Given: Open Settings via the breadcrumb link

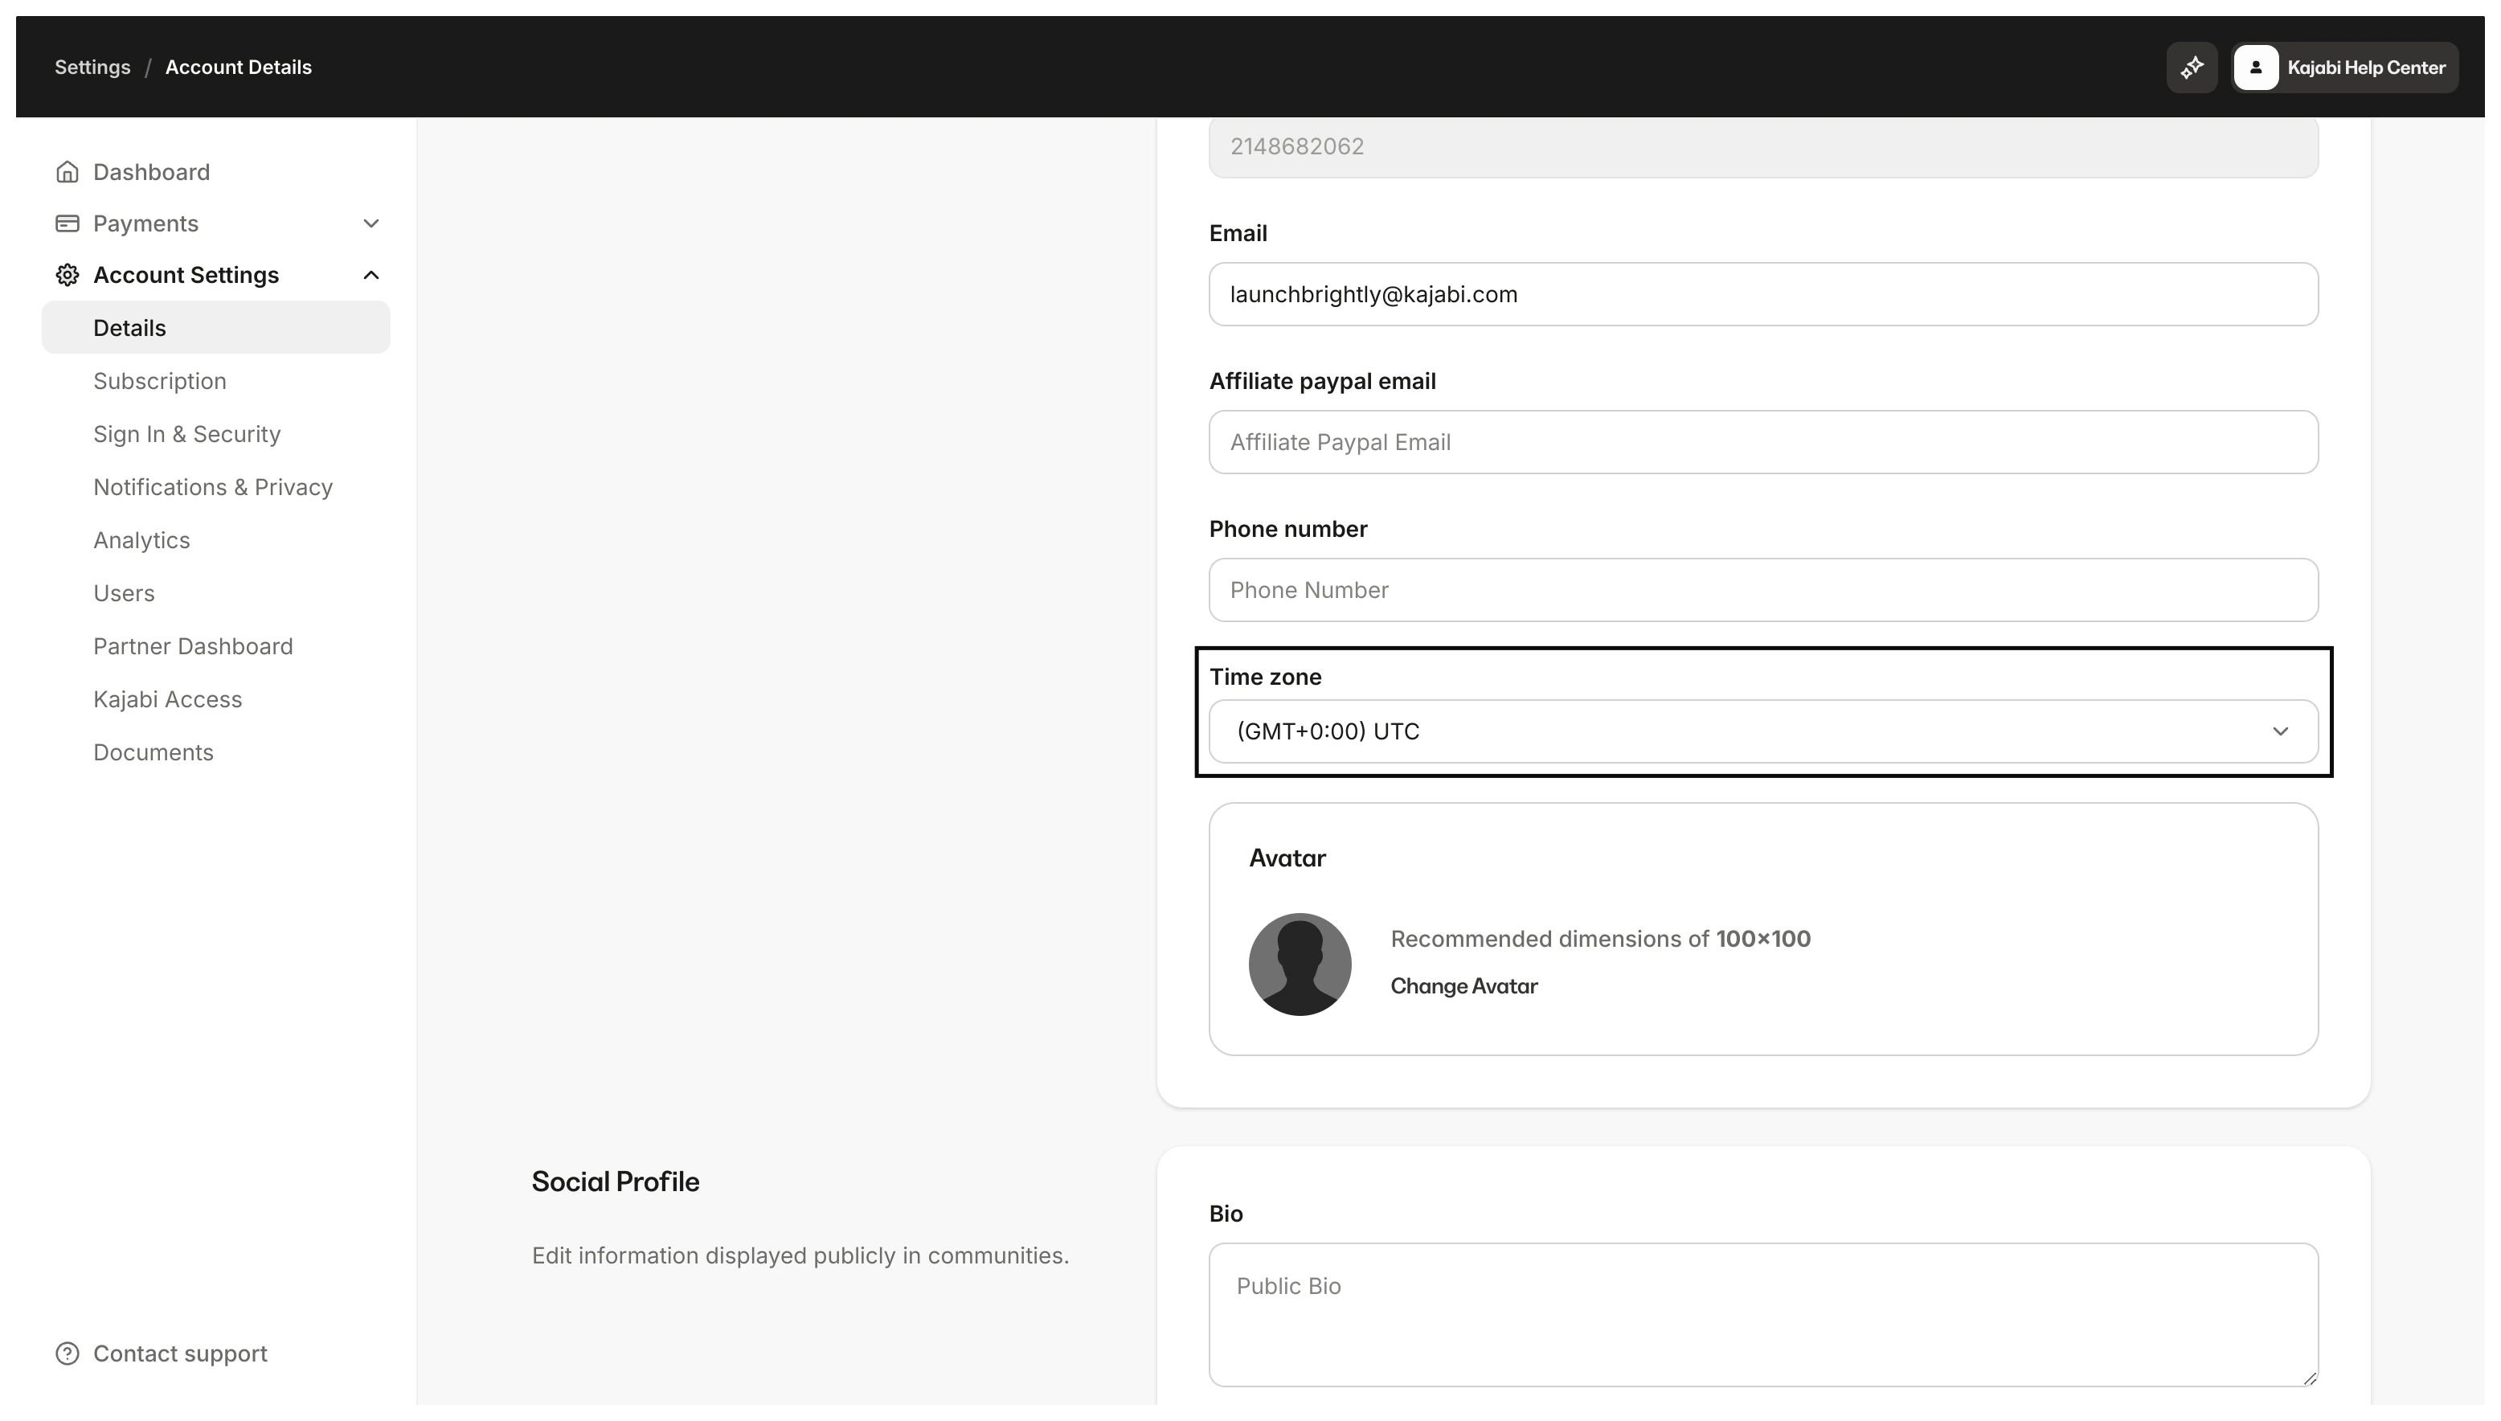Looking at the screenshot, I should coord(92,67).
